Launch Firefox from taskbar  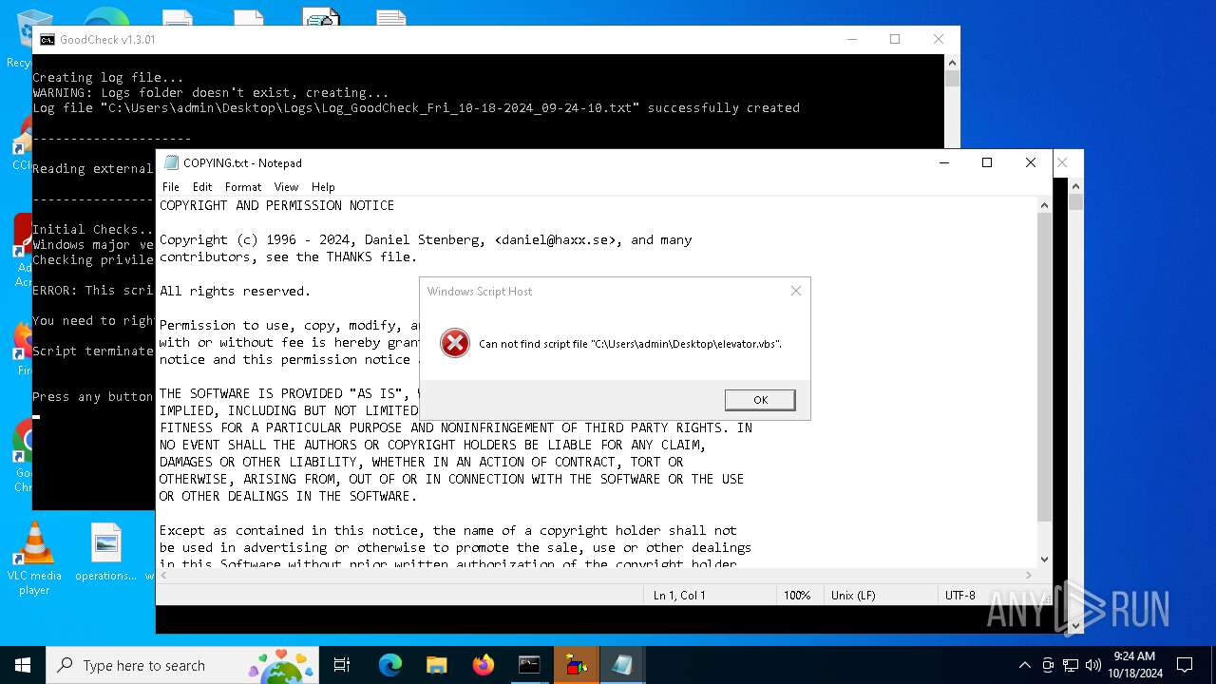click(x=484, y=665)
